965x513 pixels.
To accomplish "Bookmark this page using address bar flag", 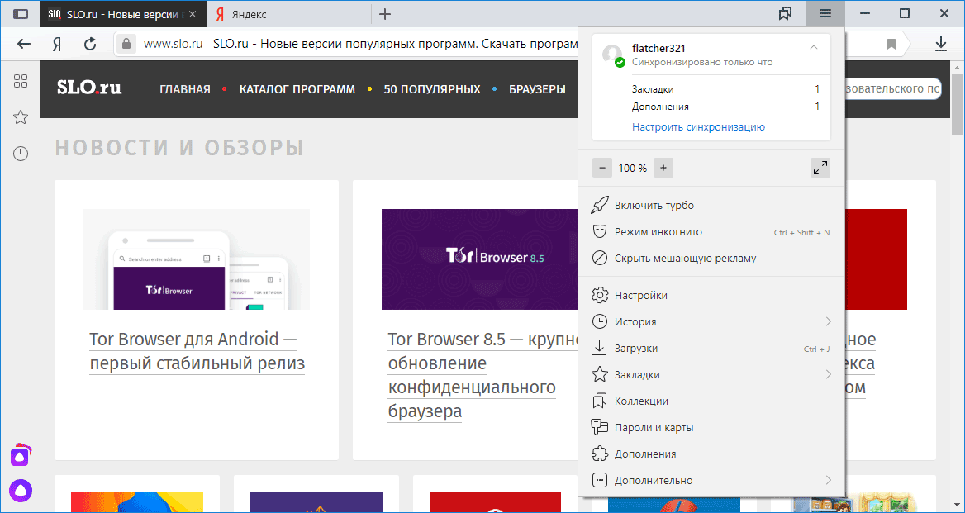I will point(891,44).
